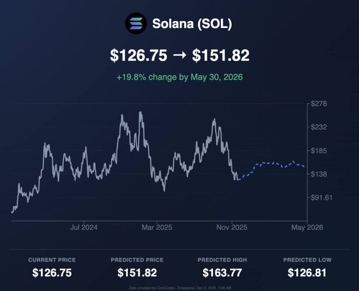Click the $278 axis label

coord(319,104)
